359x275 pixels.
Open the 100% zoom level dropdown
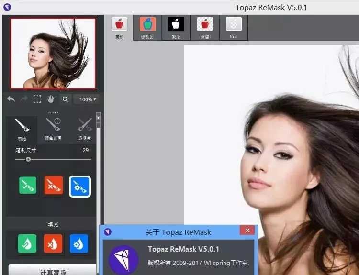tap(87, 99)
